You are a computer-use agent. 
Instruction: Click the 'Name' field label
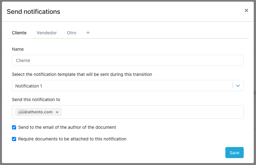pos(18,49)
